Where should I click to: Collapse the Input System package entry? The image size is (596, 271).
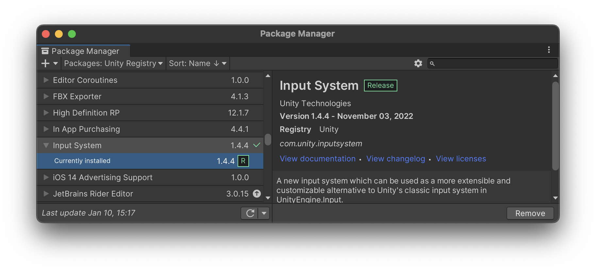[x=46, y=145]
